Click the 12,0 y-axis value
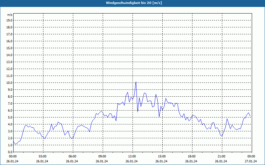The image size is (265, 165). 10,69
